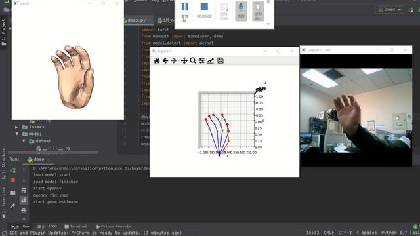The image size is (420, 236).
Task: Stop the screen recording
Action: pyautogui.click(x=204, y=10)
